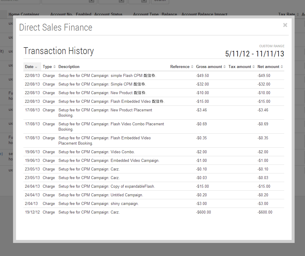Screen dimensions: 305x256
Task: Select Flash Embedded Video Placement Booking row
Action: (154, 140)
